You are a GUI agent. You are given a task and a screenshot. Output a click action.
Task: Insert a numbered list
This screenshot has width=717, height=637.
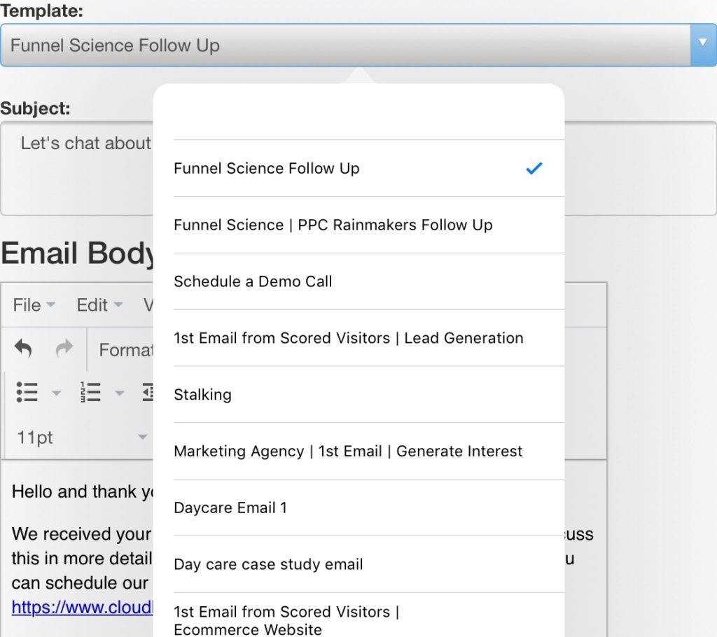click(91, 393)
